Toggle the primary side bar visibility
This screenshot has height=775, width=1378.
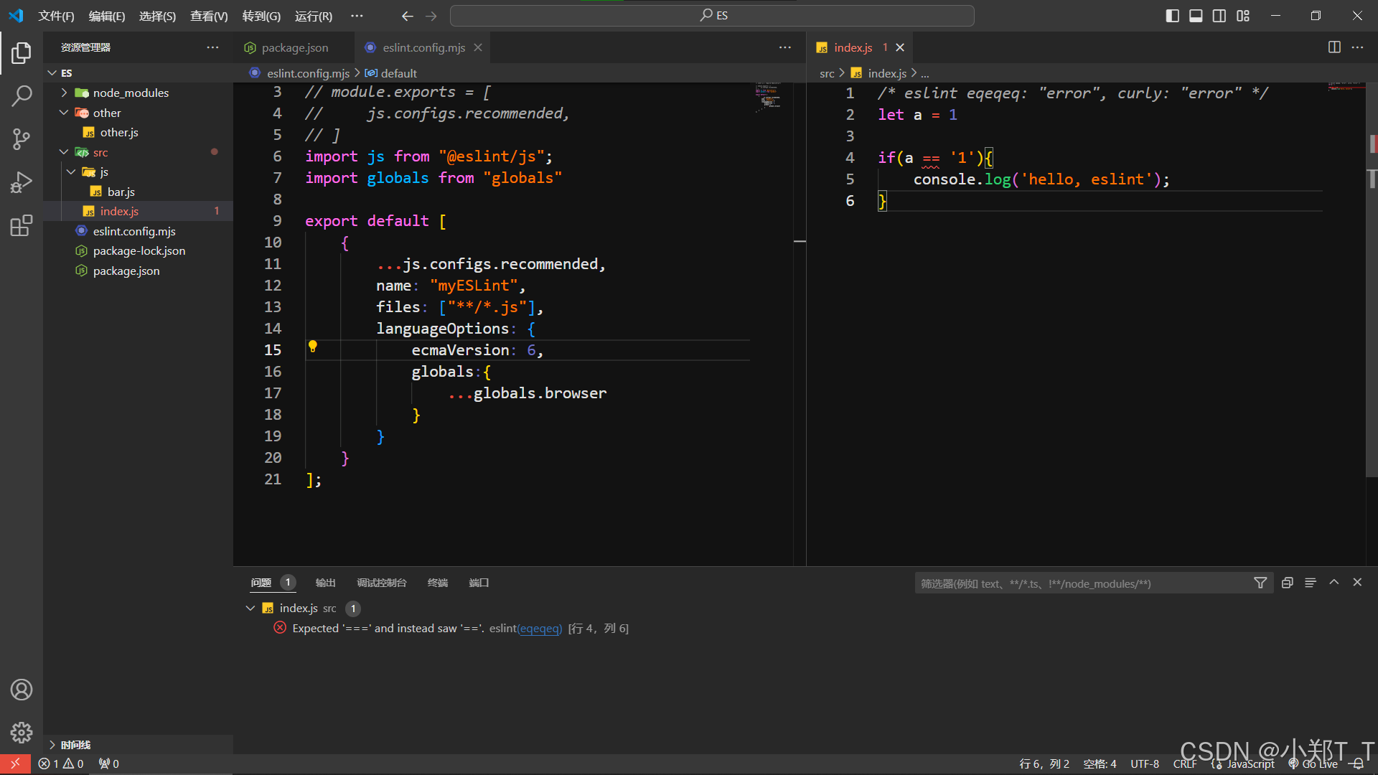tap(1172, 16)
